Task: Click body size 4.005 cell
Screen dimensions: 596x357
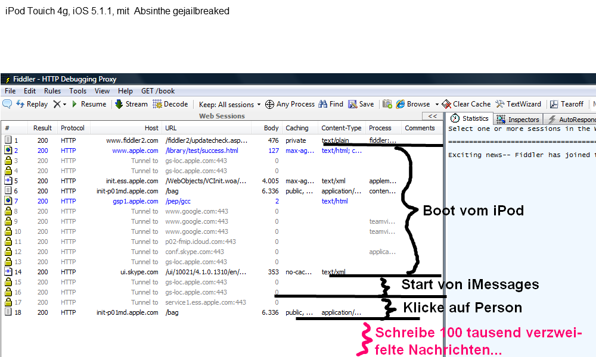Action: pyautogui.click(x=270, y=181)
